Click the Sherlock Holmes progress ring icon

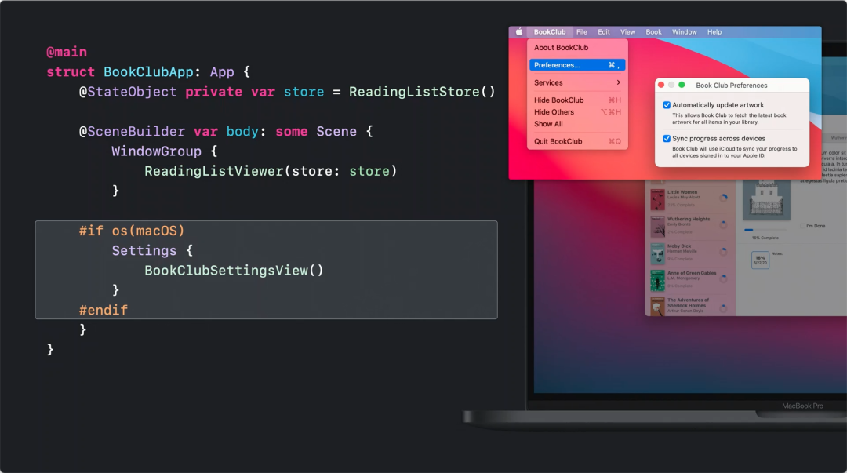pyautogui.click(x=723, y=308)
